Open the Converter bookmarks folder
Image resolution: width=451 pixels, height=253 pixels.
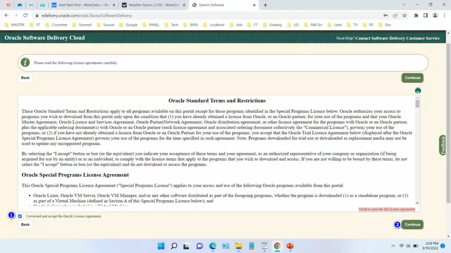point(56,25)
